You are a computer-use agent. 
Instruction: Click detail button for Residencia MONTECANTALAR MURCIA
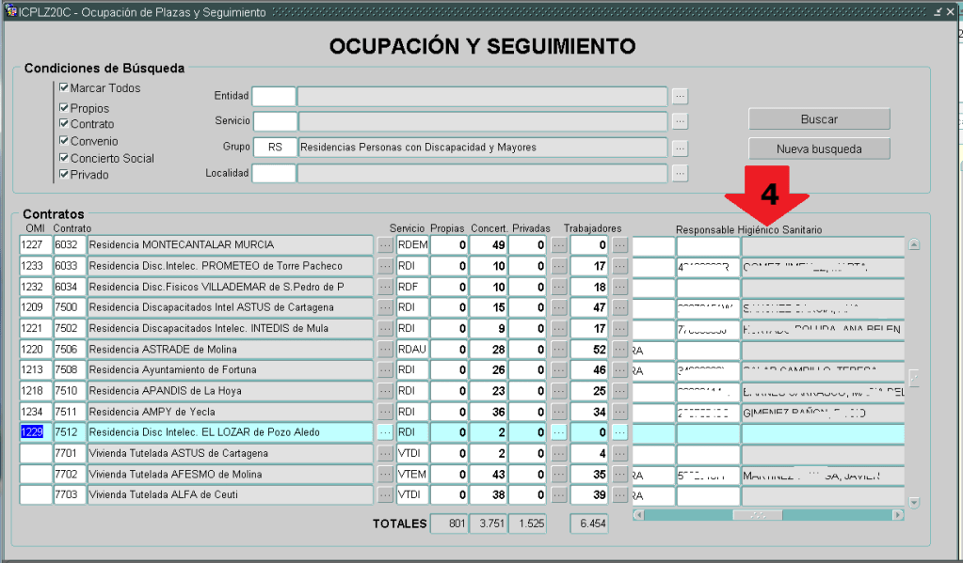[x=385, y=245]
